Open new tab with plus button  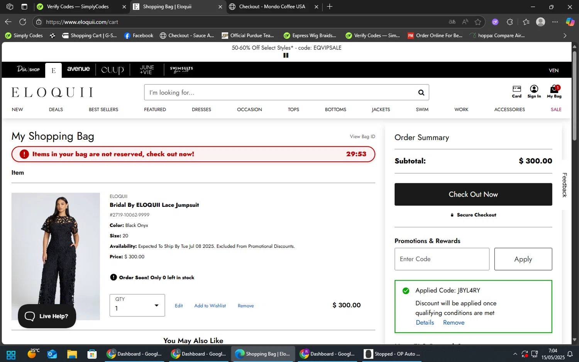[x=330, y=7]
